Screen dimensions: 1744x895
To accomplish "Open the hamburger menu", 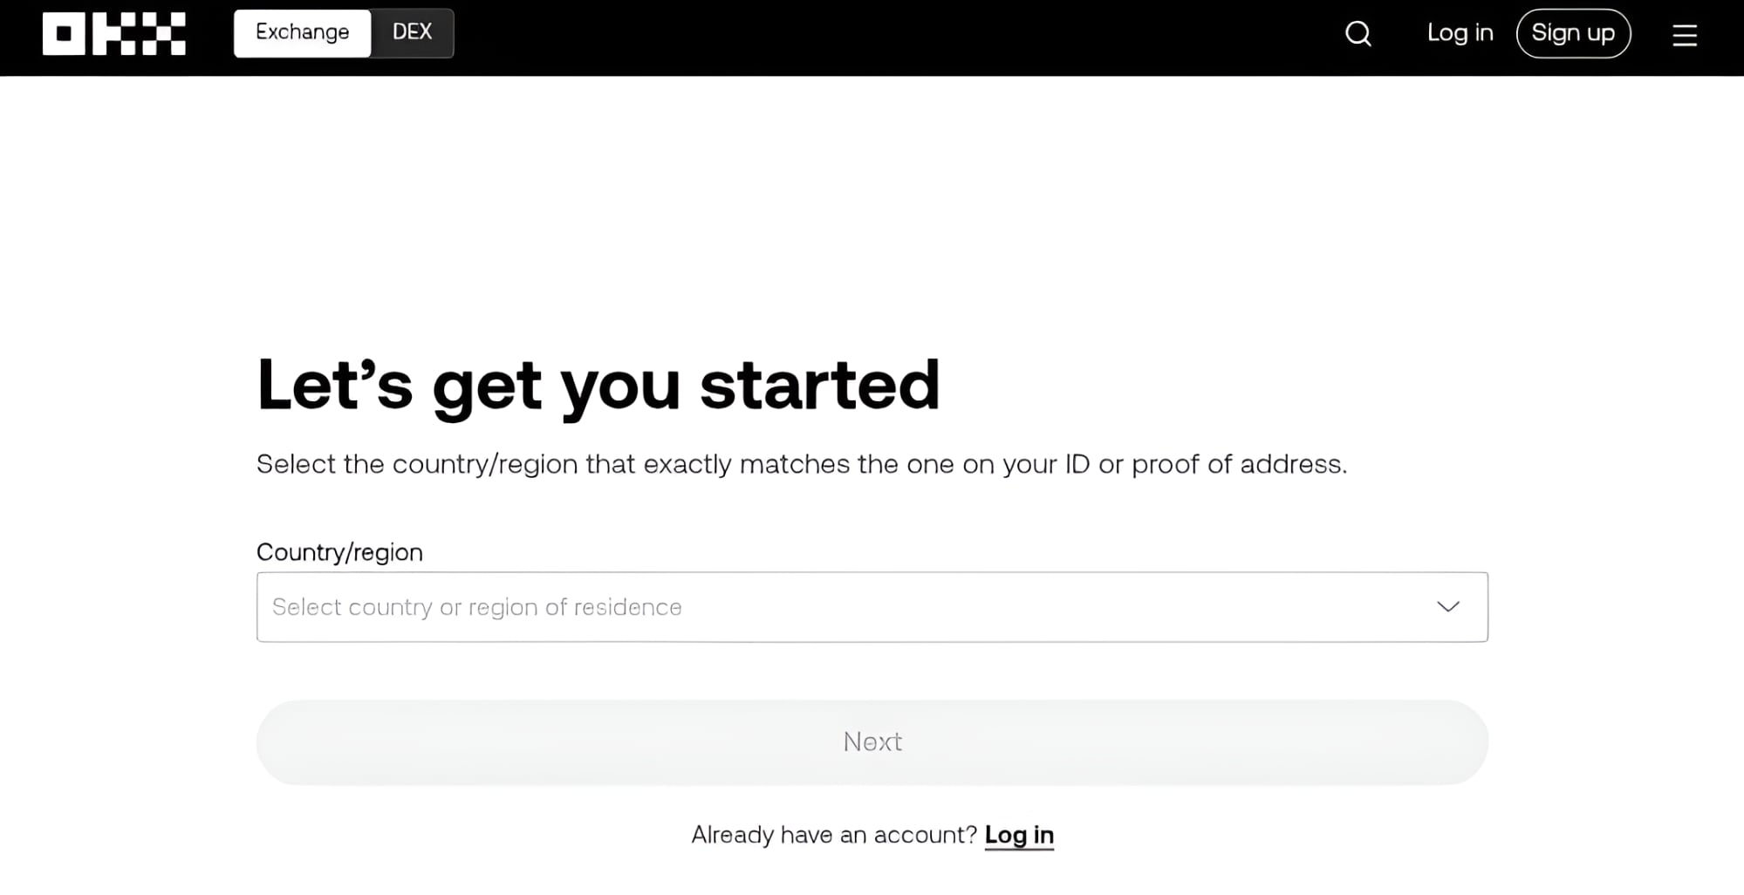I will pos(1685,35).
